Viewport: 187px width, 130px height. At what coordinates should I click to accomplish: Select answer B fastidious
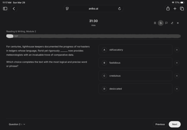(135, 63)
